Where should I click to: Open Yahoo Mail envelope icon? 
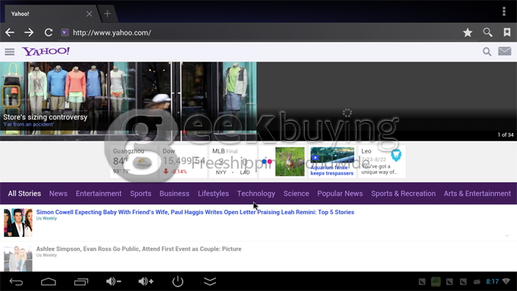click(505, 51)
